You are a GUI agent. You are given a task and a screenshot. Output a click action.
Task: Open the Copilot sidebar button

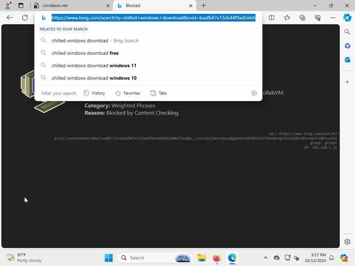coord(347,18)
